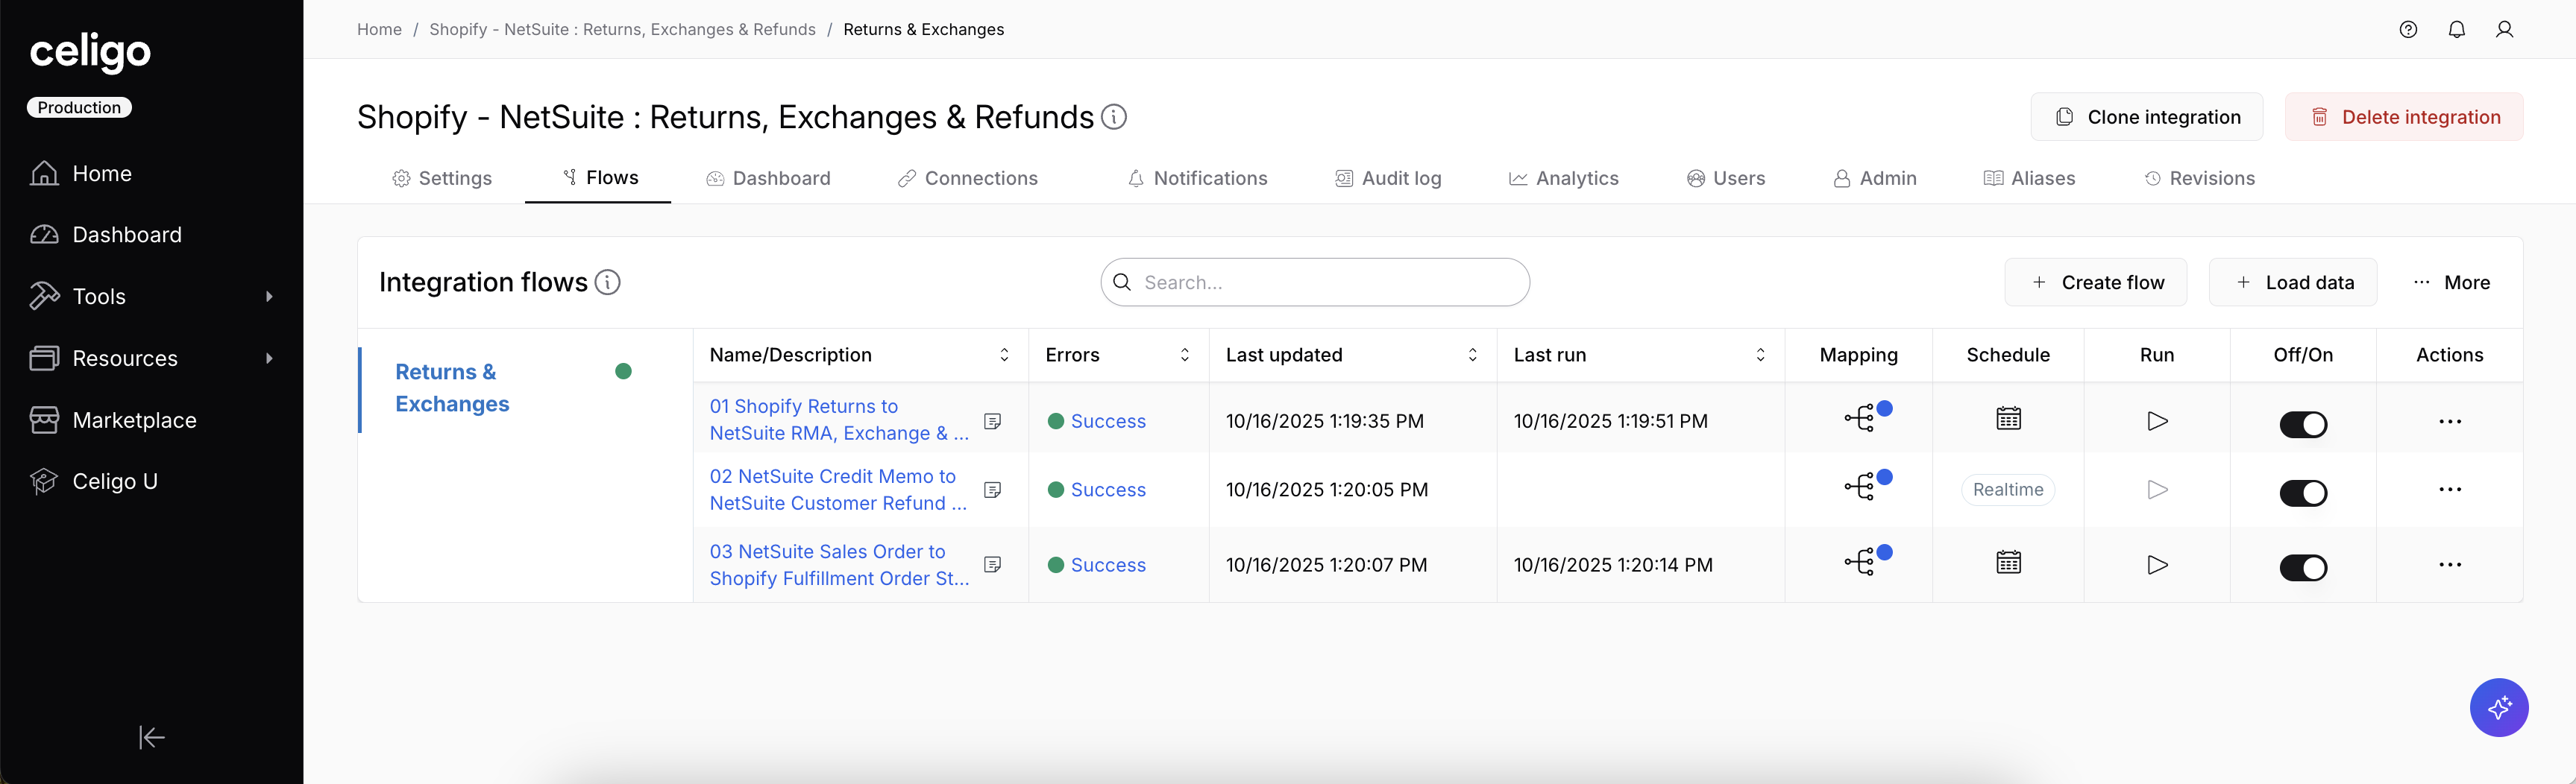2576x784 pixels.
Task: Switch to the Analytics tab
Action: coord(1564,179)
